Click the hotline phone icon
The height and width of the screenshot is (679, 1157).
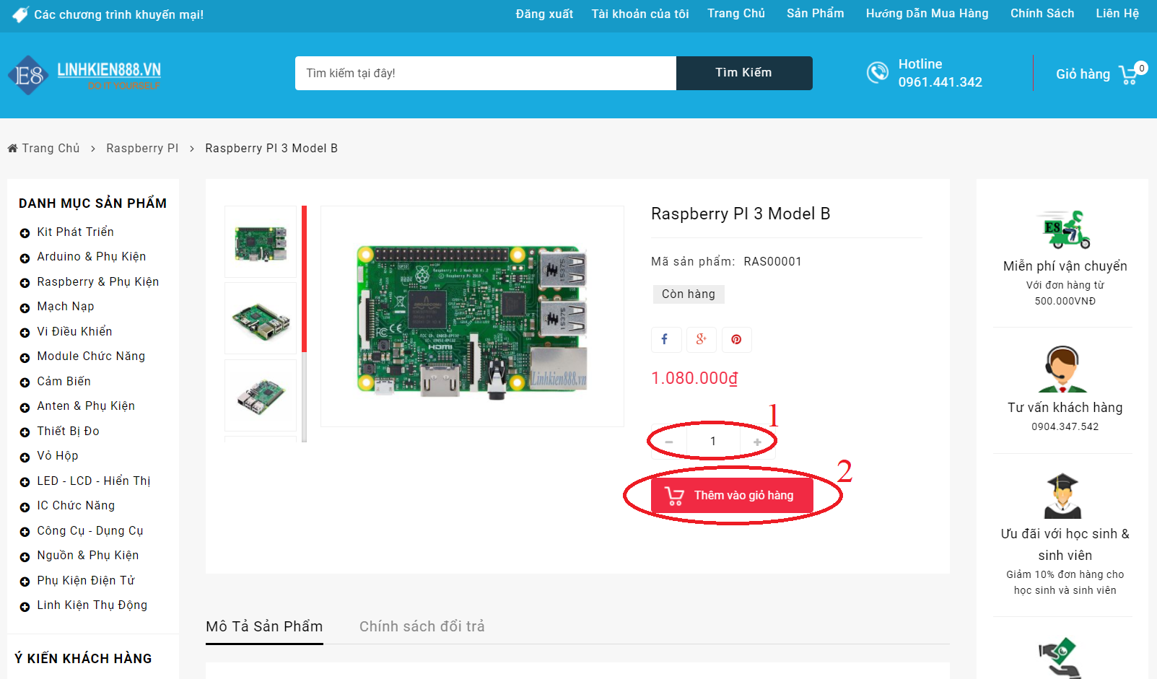[x=878, y=72]
